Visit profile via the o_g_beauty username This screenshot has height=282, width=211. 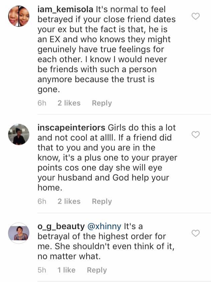point(61,226)
